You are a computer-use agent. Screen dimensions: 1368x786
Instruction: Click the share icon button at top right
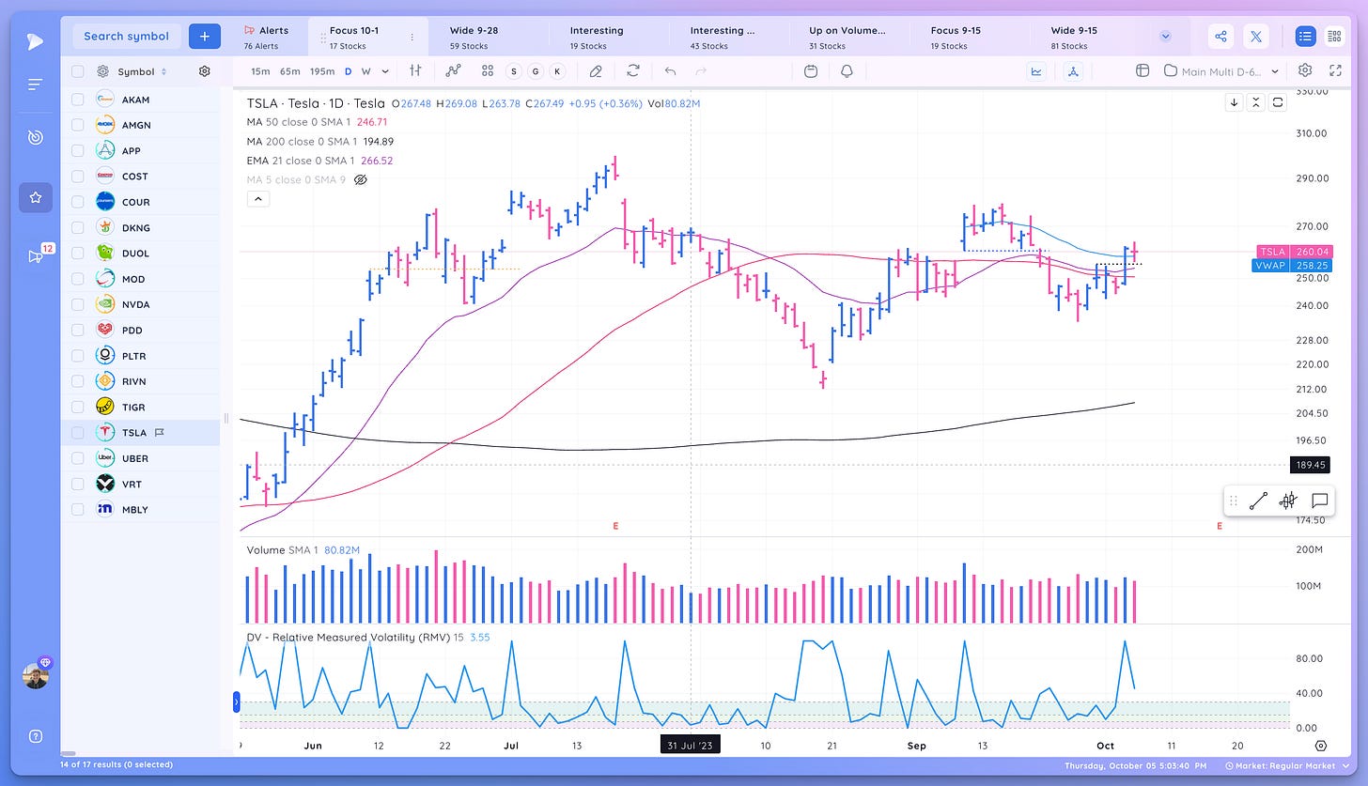click(1220, 37)
